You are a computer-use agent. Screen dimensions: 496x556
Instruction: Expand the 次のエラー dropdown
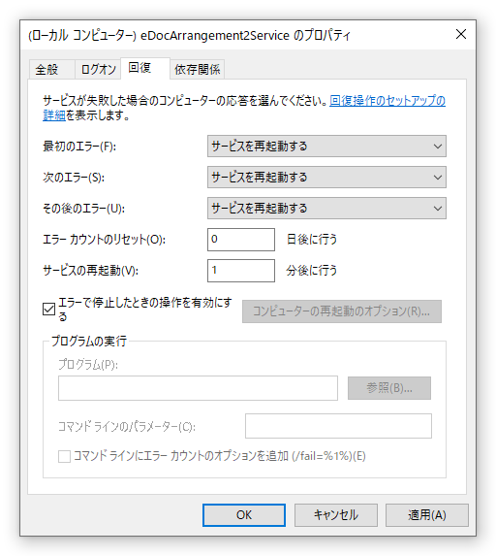tap(326, 177)
